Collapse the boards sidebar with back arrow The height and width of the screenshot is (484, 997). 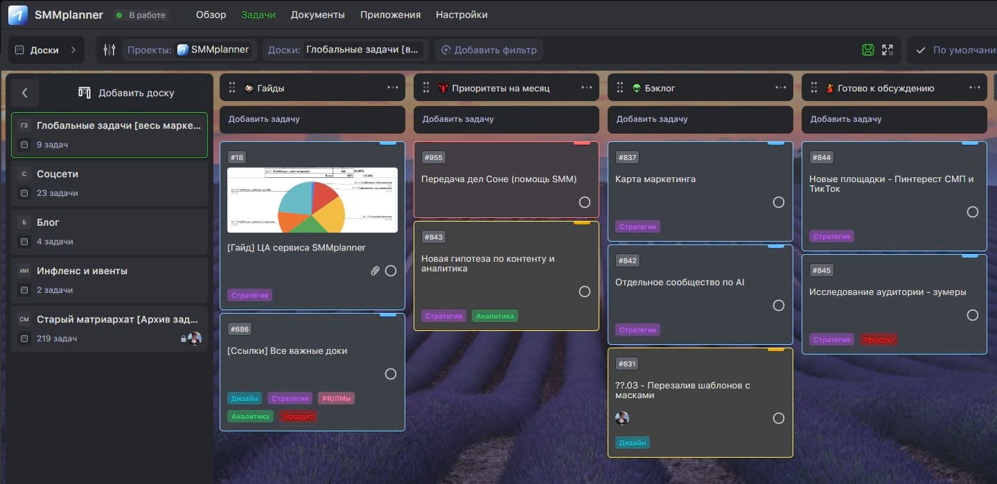click(25, 93)
